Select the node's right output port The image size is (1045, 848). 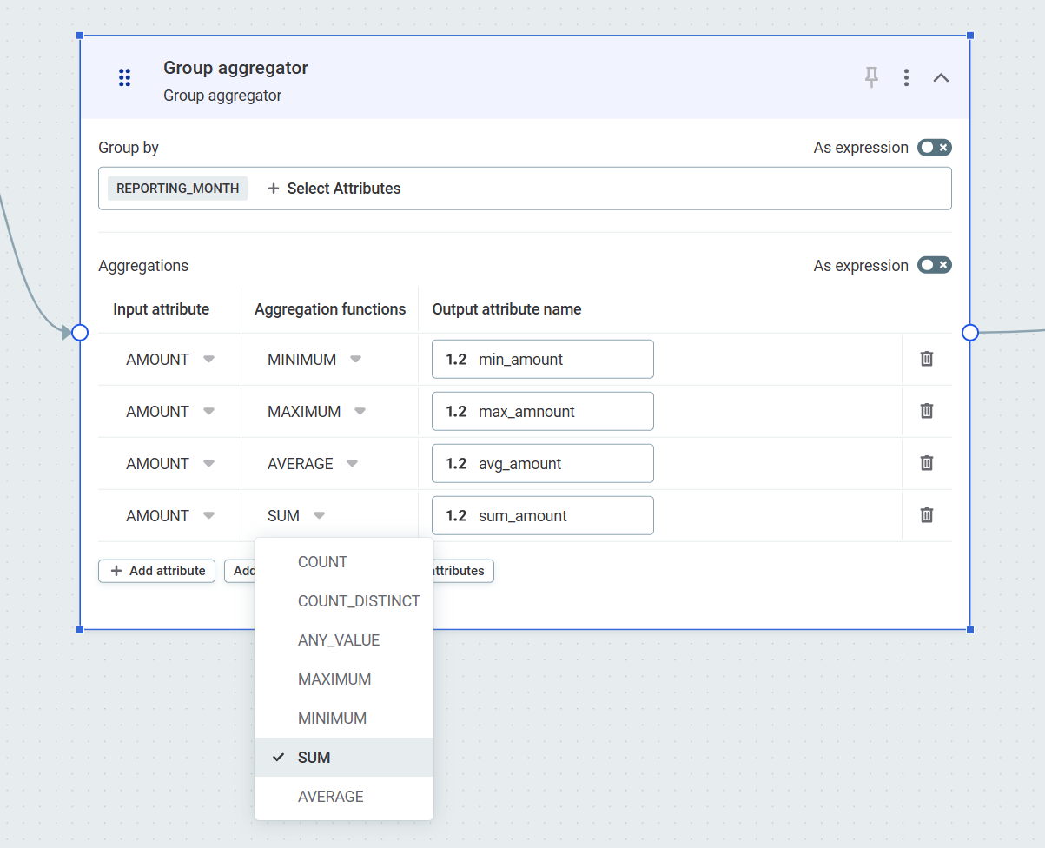pos(970,332)
